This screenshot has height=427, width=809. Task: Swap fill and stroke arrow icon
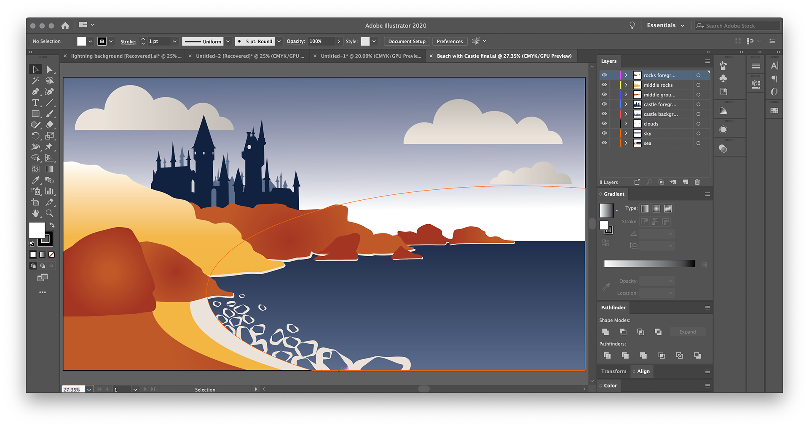[52, 225]
